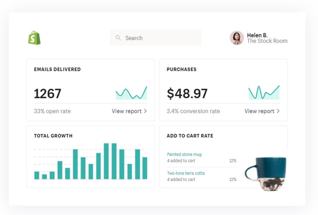The height and width of the screenshot is (215, 318).
Task: Open View report under Purchases
Action: (259, 111)
